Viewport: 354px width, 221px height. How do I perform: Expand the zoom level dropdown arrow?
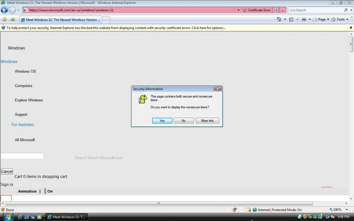click(347, 210)
